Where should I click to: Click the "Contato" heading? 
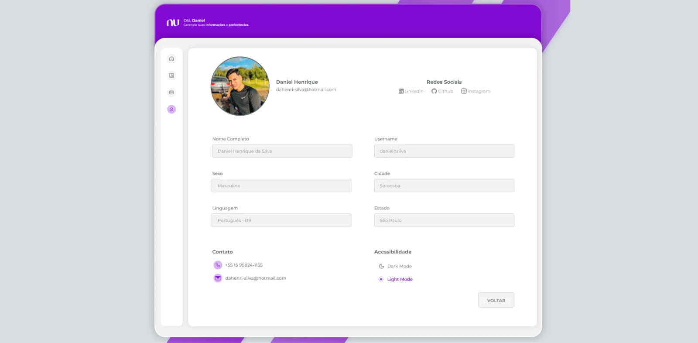[x=222, y=252]
